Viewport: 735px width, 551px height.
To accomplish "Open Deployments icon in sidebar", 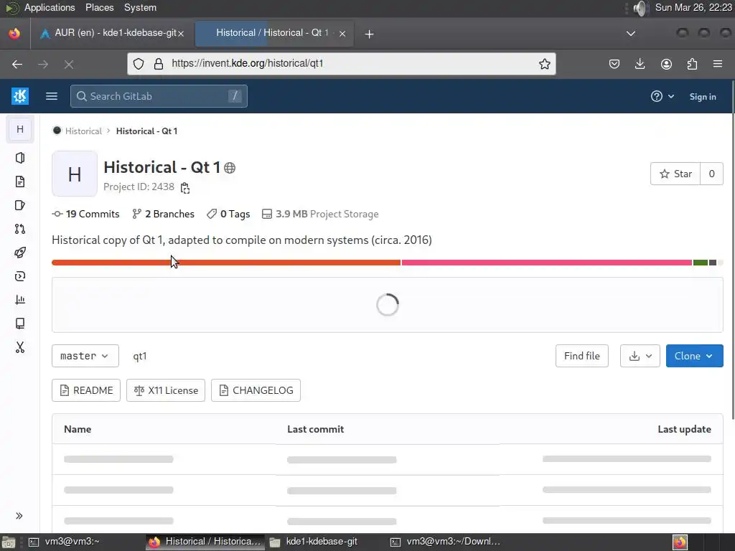I will click(x=20, y=276).
